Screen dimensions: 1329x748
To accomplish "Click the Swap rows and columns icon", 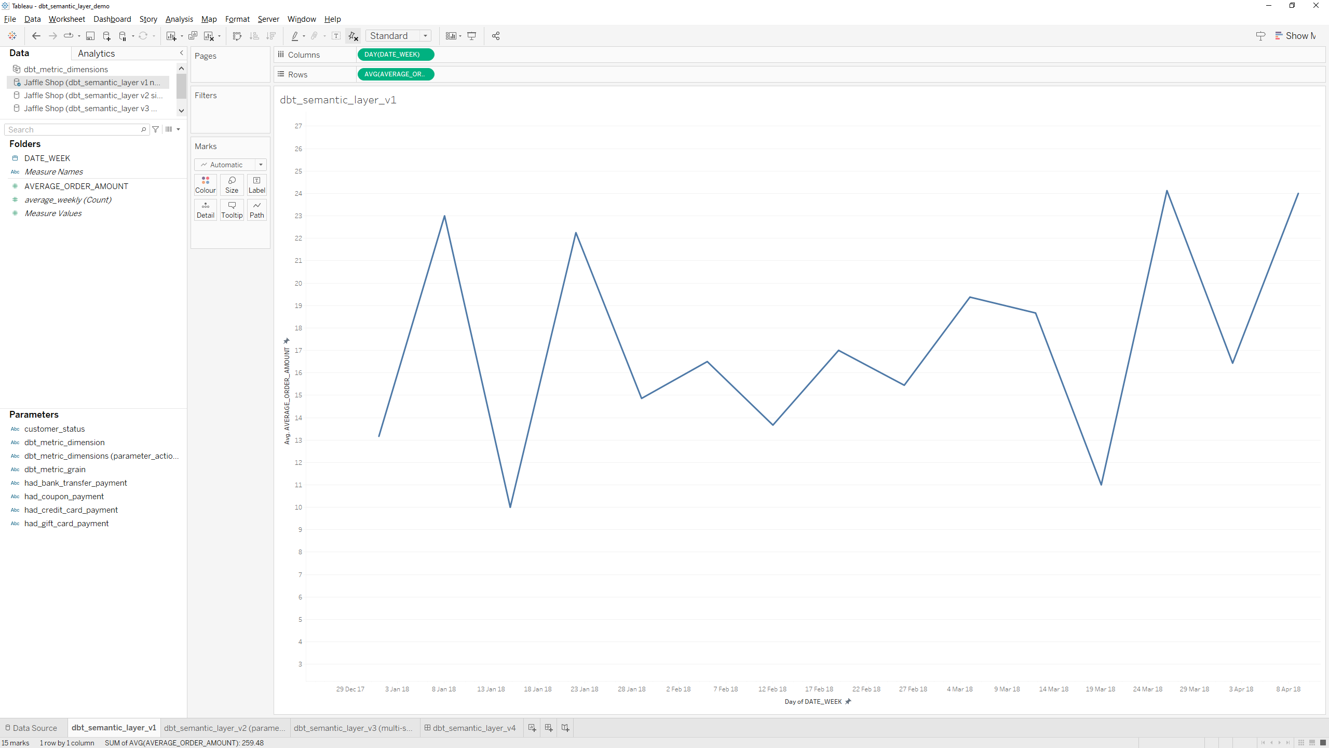I will (x=237, y=36).
